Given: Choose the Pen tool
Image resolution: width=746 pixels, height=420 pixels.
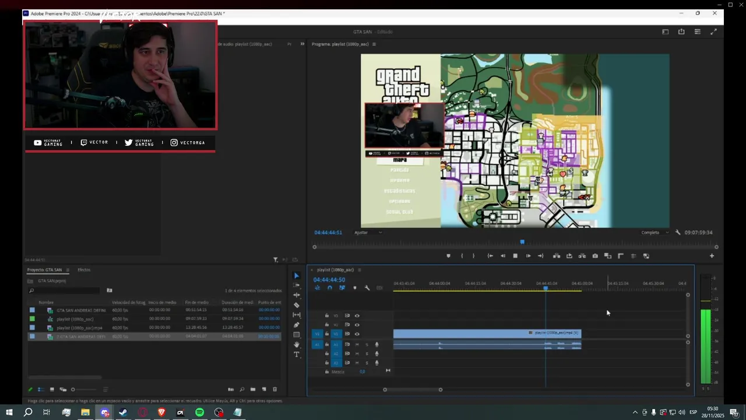Looking at the screenshot, I should pos(296,325).
